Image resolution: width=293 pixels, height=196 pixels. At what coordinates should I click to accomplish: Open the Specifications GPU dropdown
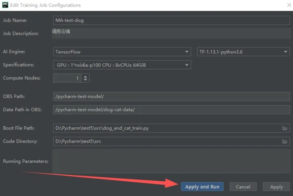pos(122,65)
